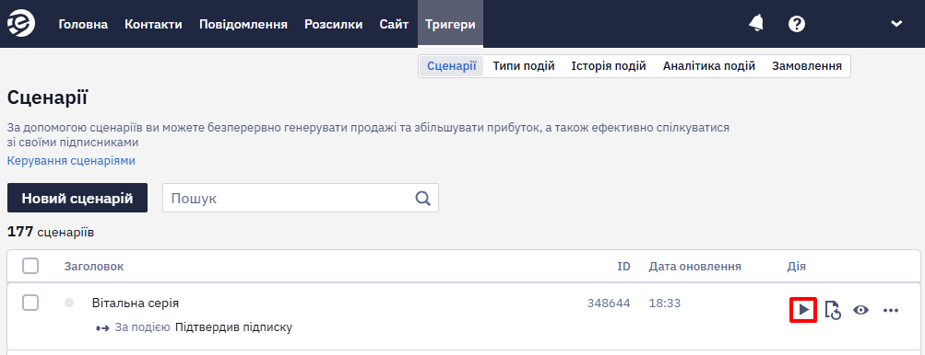Click the Дата оновлення column header
The height and width of the screenshot is (355, 925).
tap(695, 267)
